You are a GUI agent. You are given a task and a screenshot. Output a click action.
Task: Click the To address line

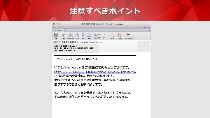coord(65,50)
